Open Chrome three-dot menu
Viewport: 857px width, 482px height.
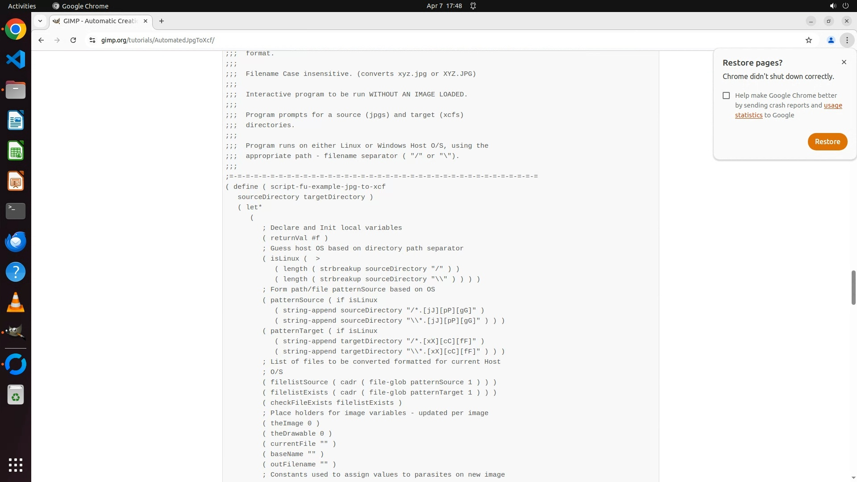tap(847, 40)
